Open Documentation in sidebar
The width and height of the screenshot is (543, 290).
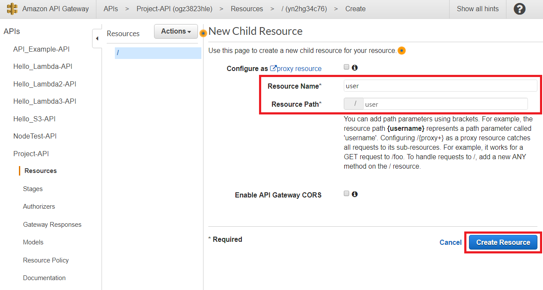point(44,278)
